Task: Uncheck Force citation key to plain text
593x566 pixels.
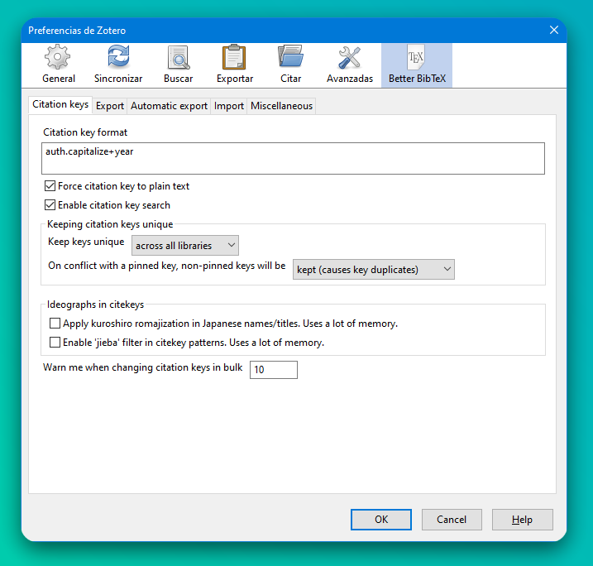Action: click(50, 186)
